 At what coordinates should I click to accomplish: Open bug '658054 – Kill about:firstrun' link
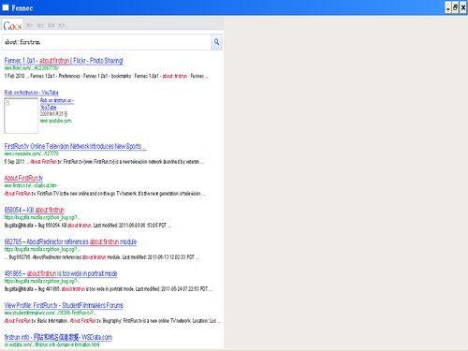pyautogui.click(x=35, y=210)
